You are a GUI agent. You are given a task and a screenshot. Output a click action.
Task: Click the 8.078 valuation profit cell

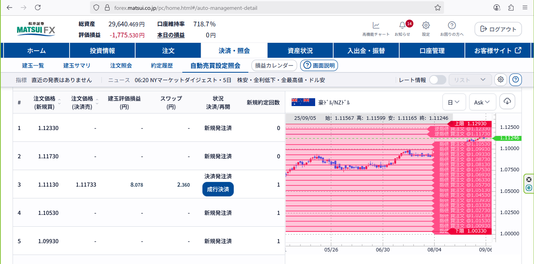(137, 185)
